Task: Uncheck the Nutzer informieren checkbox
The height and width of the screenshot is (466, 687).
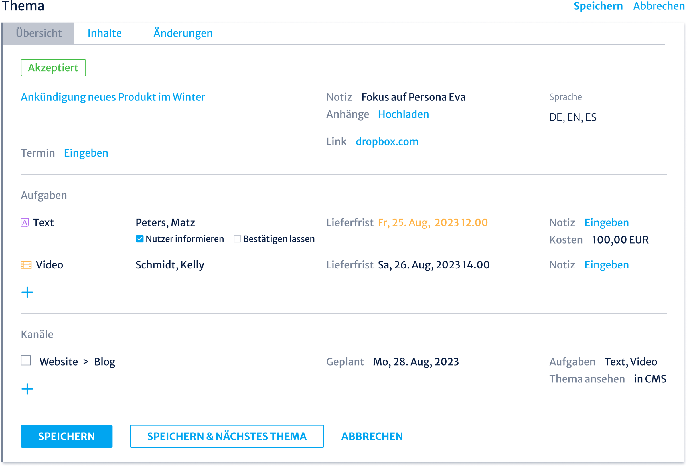Action: pyautogui.click(x=139, y=239)
